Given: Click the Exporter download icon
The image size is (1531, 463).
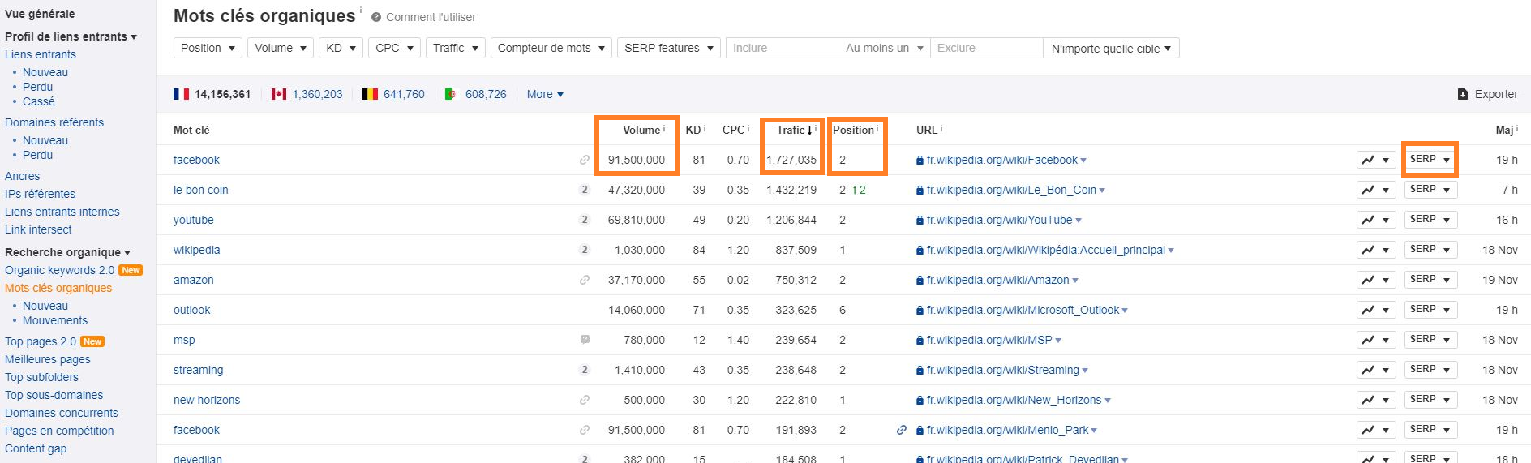Looking at the screenshot, I should (1463, 94).
